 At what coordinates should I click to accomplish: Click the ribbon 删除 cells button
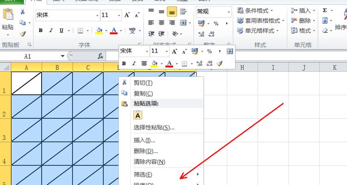click(303, 20)
